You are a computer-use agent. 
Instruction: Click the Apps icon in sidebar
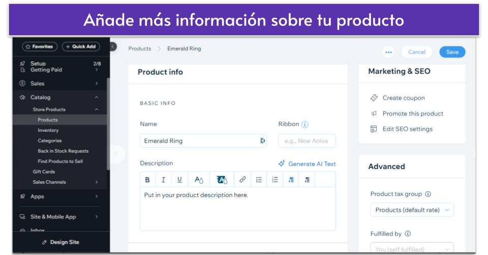click(x=22, y=196)
